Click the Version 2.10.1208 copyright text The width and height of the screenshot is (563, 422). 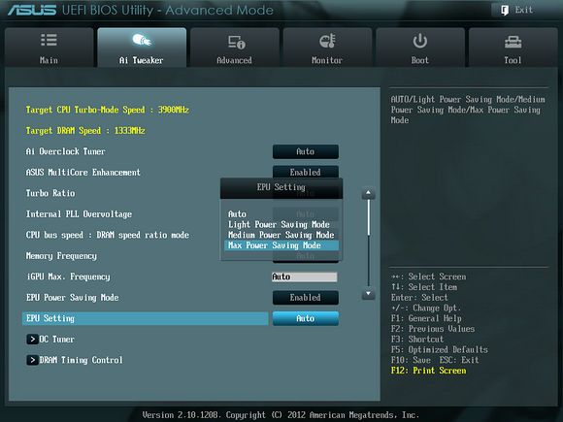click(x=281, y=415)
